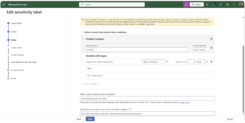Delete the Default group with trash icon
Viewport: 245px width, 123px height.
click(211, 47)
